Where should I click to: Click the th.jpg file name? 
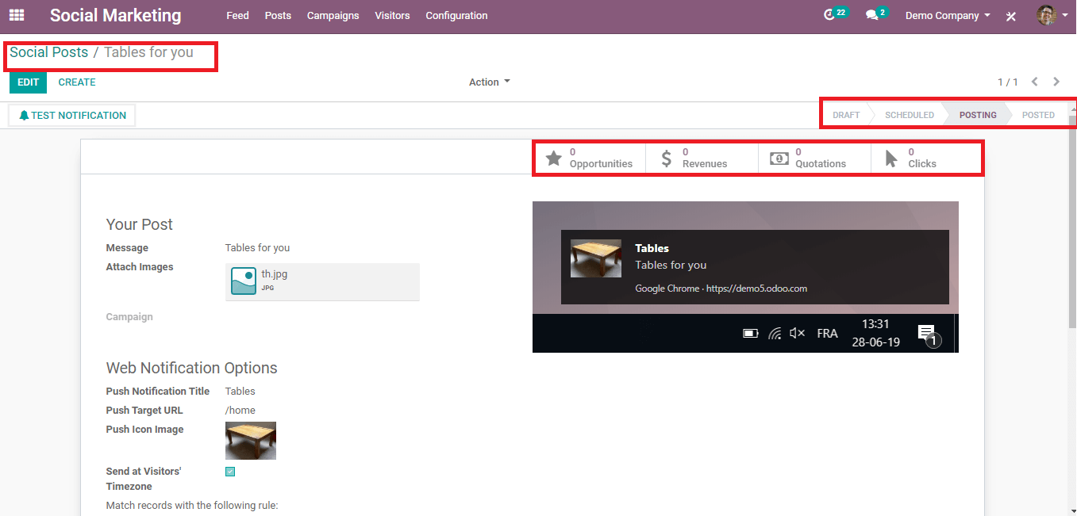275,274
